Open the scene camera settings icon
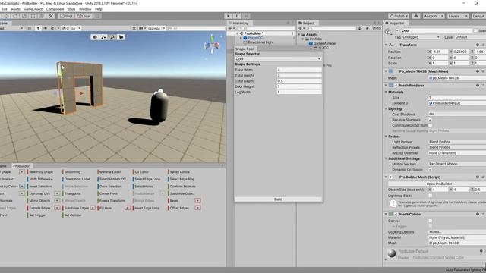The image size is (486, 273). pos(142,28)
